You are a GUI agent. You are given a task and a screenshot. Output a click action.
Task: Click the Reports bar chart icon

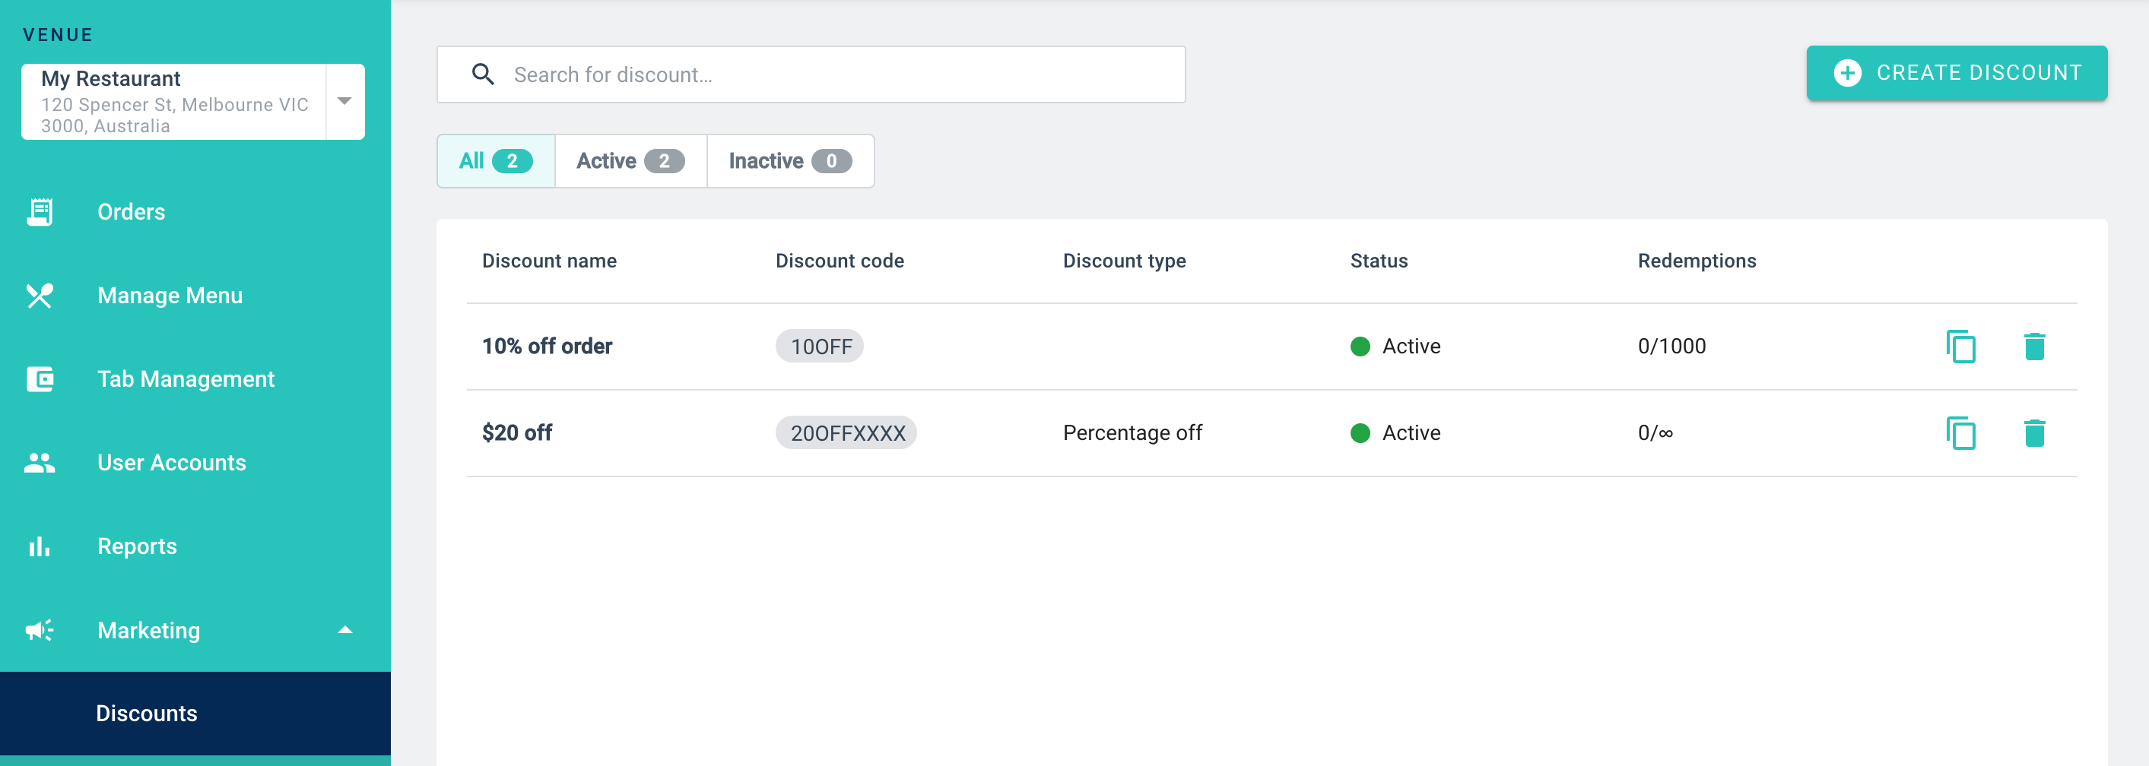tap(40, 547)
